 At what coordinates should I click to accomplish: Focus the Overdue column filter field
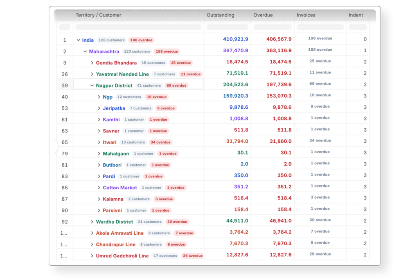(272, 27)
